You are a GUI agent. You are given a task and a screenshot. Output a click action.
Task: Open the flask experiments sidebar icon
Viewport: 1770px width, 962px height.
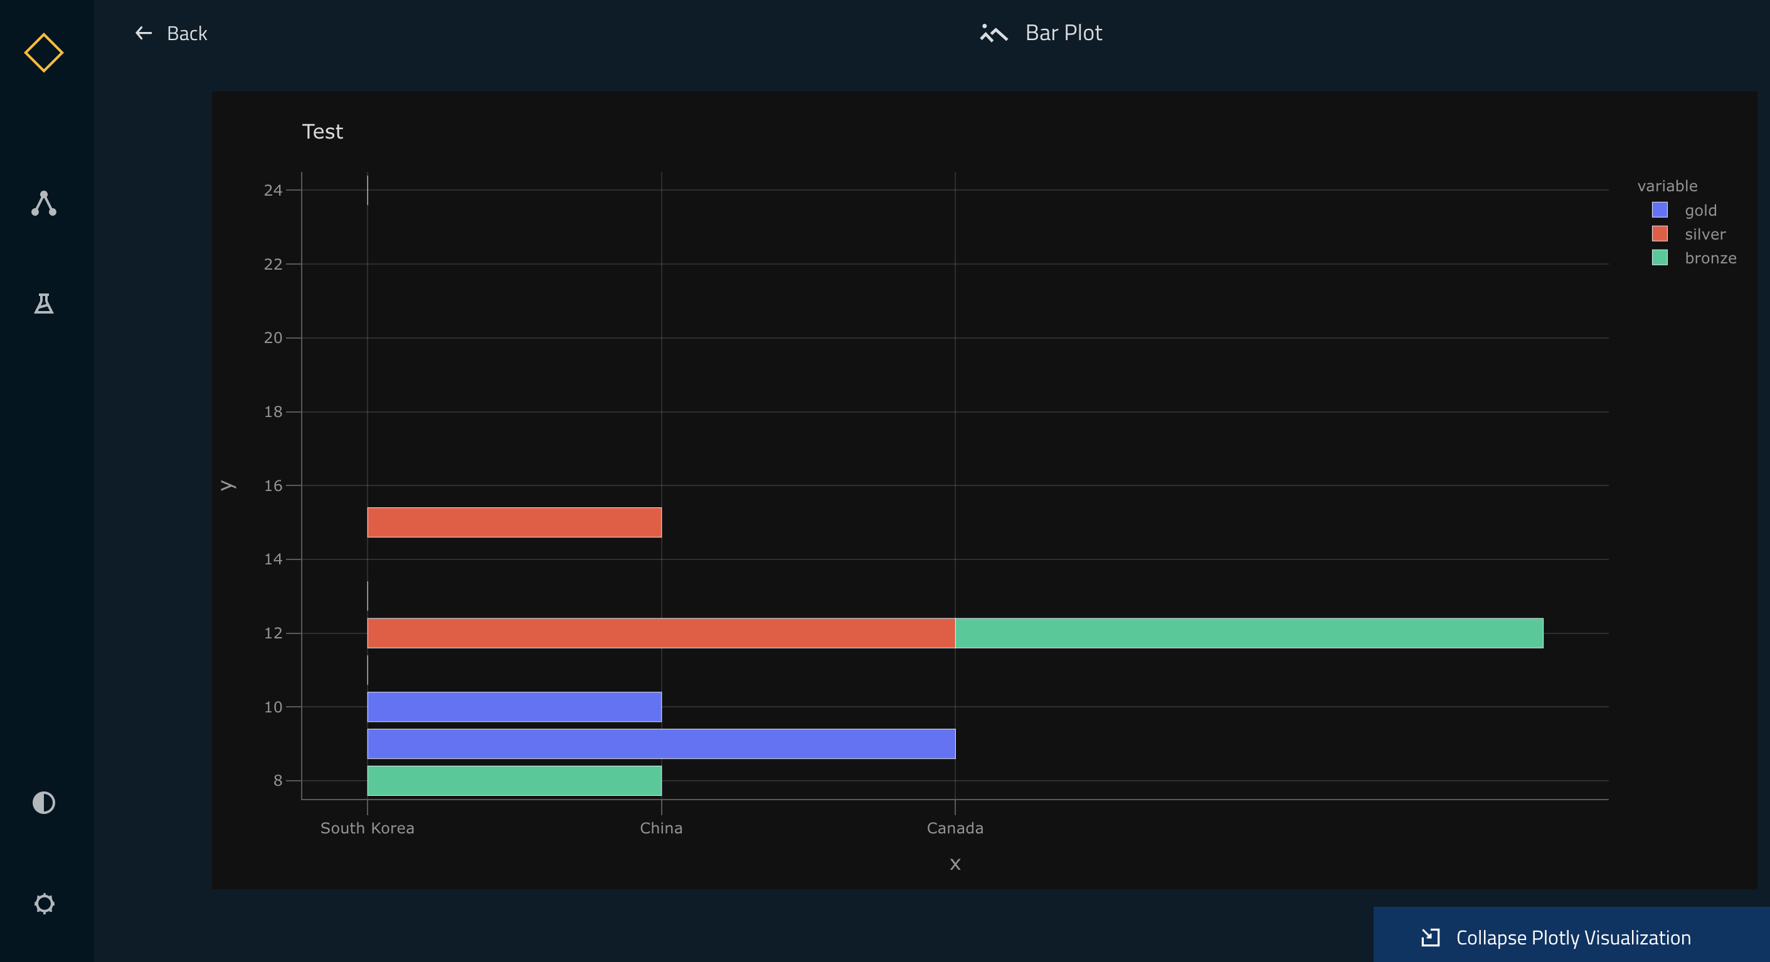[x=44, y=303]
